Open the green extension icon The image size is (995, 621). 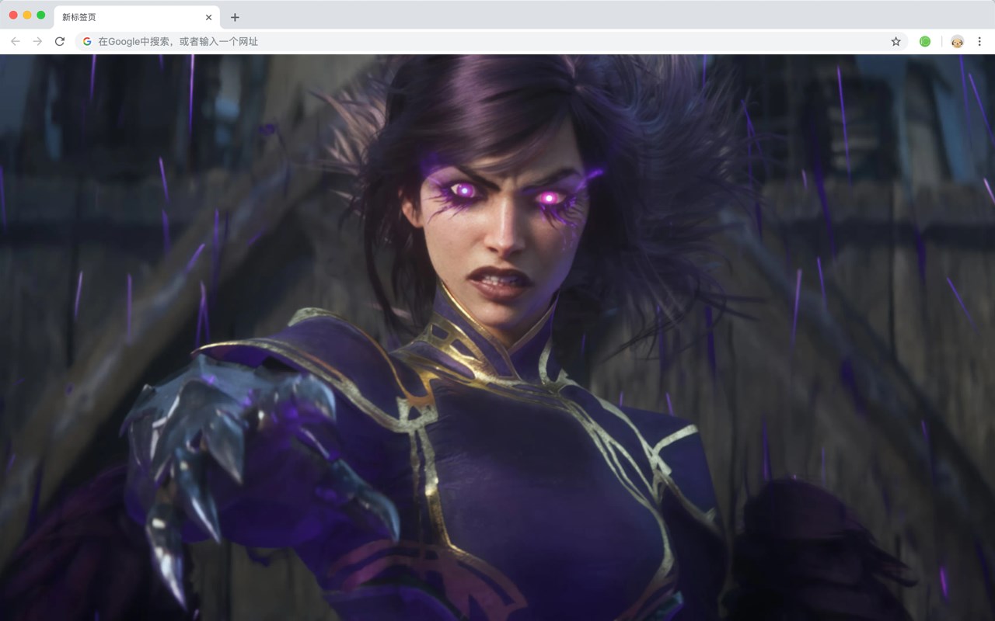(925, 41)
